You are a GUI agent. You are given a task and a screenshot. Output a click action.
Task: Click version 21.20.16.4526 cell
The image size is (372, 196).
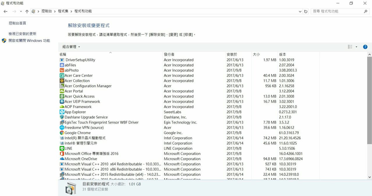pos(290,138)
